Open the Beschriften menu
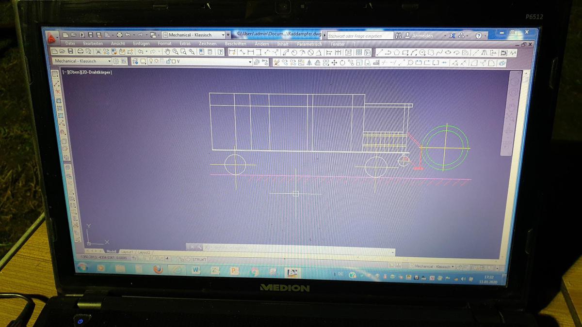The height and width of the screenshot is (327, 582). tap(235, 43)
